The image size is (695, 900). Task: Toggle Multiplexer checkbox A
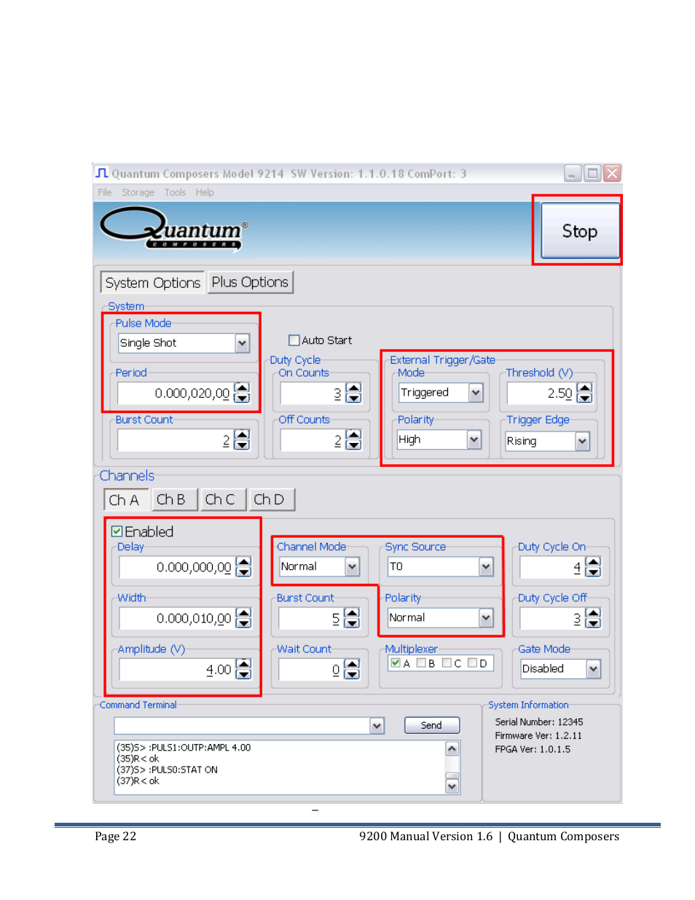click(396, 662)
